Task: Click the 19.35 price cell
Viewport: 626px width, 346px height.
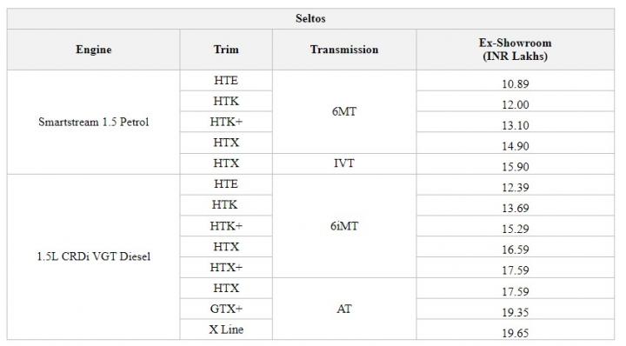Action: pyautogui.click(x=516, y=309)
